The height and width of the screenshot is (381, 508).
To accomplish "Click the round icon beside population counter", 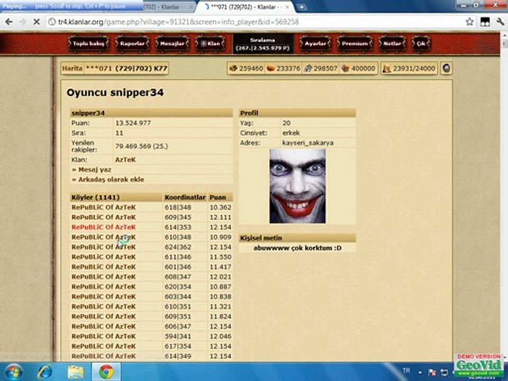I will tap(447, 68).
